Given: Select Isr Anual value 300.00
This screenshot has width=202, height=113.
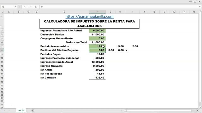Looking at the screenshot, I should pyautogui.click(x=97, y=70).
